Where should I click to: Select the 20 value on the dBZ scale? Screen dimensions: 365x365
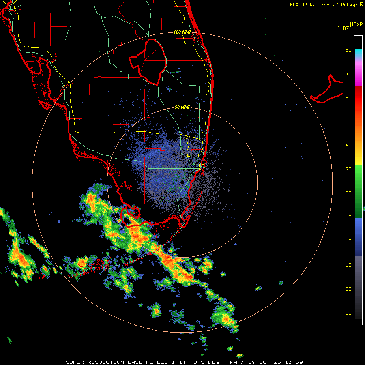(348, 193)
